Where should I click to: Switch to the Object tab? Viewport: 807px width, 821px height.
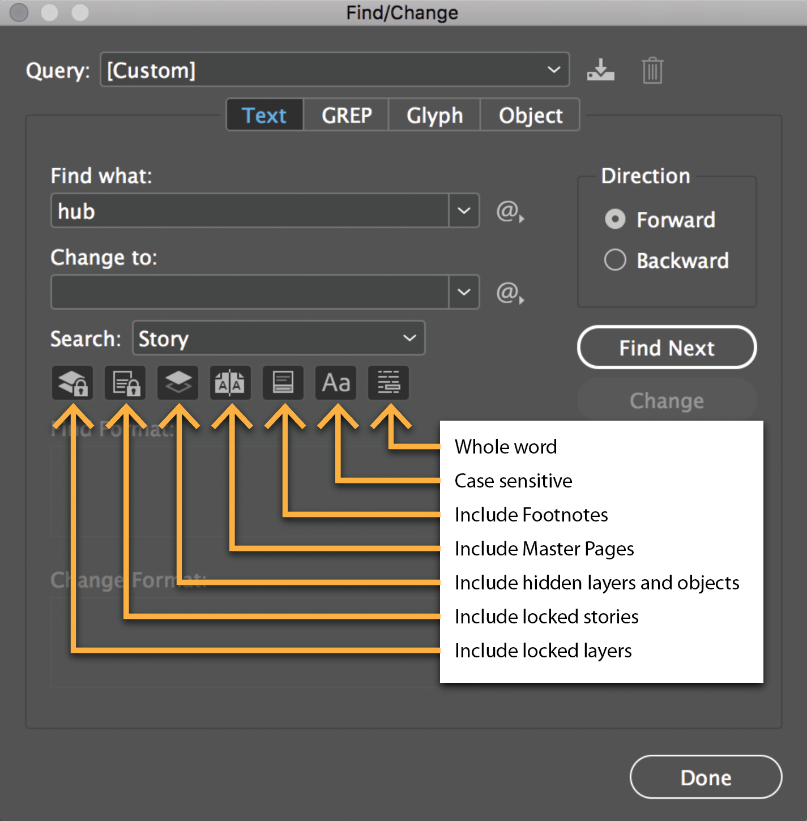(x=531, y=115)
